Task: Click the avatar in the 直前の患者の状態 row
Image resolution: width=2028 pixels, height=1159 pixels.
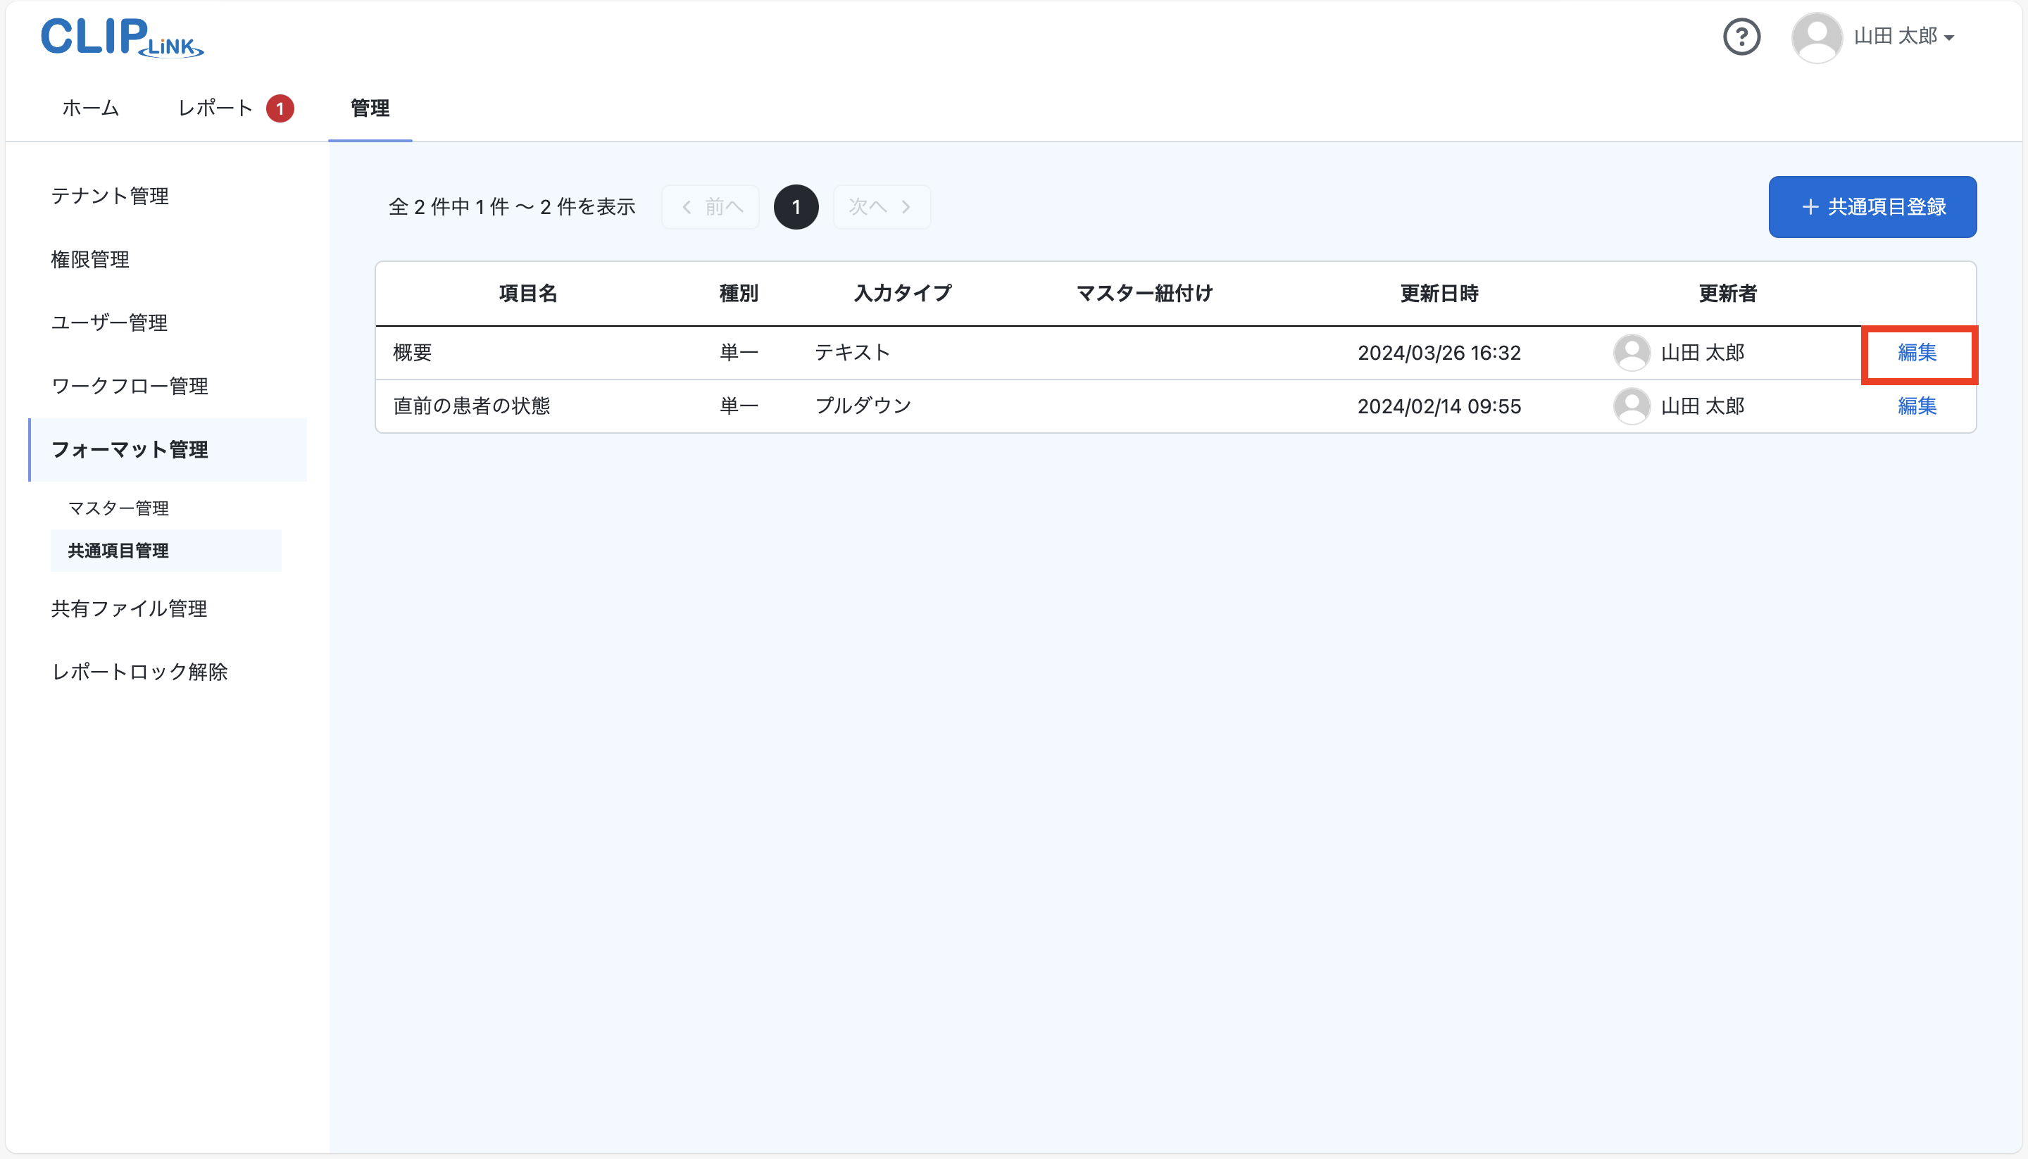Action: (x=1633, y=405)
